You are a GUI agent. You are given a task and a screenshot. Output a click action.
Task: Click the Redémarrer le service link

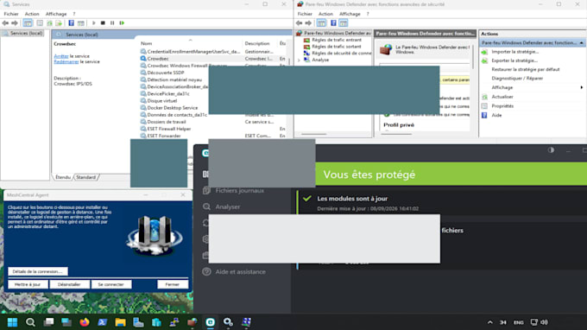66,61
